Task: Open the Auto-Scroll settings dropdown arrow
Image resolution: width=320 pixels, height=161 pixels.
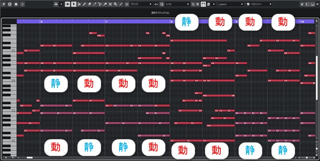Action: click(61, 4)
